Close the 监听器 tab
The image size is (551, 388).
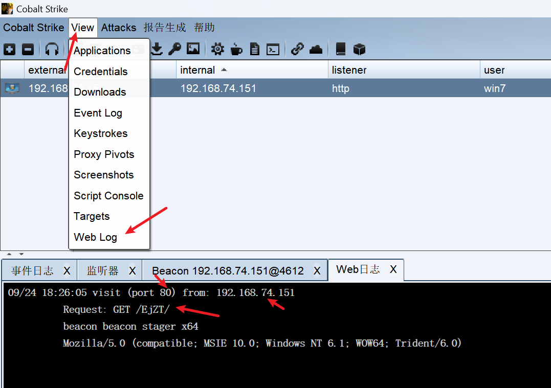point(132,270)
